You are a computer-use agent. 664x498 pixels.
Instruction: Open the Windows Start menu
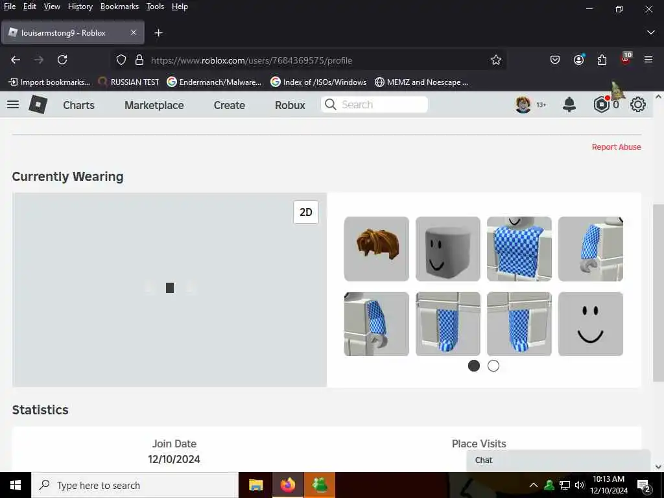pos(16,485)
